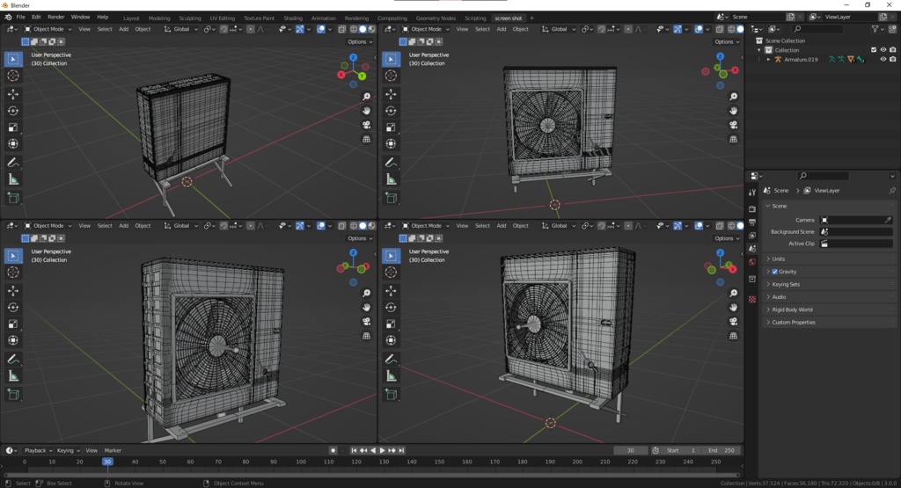
Task: Expand the Units panel
Action: [779, 259]
